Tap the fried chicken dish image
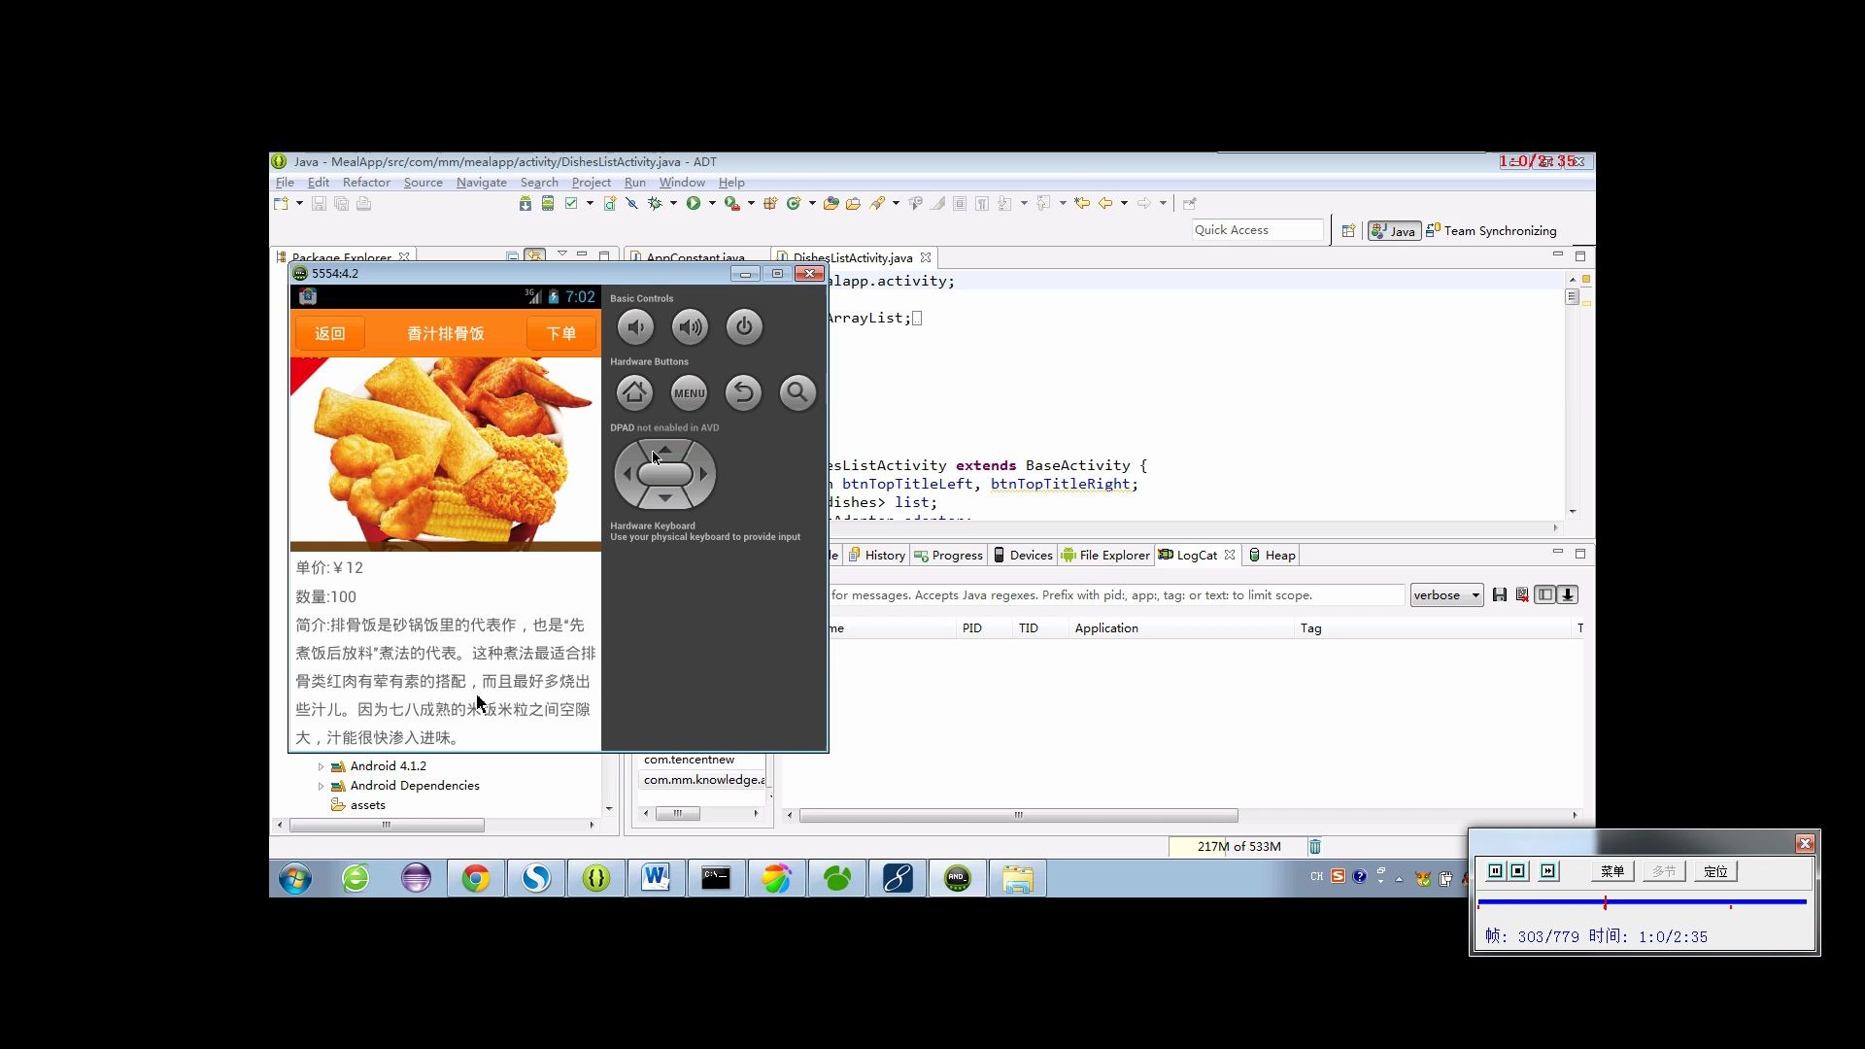The height and width of the screenshot is (1049, 1865). tap(446, 454)
